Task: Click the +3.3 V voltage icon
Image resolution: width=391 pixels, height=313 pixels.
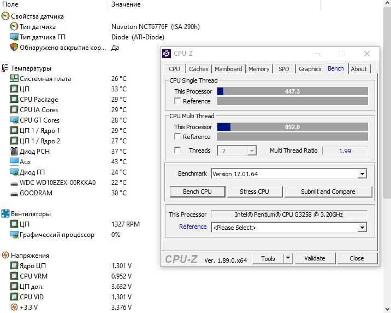Action: (14, 308)
